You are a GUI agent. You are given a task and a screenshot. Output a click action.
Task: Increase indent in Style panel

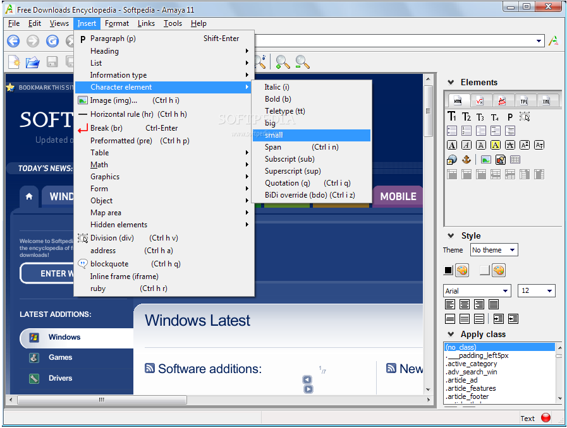pyautogui.click(x=499, y=319)
